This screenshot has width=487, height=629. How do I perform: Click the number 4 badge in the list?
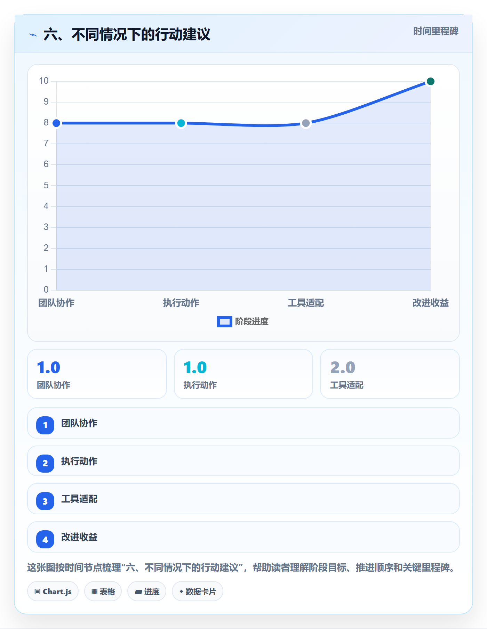pos(45,539)
